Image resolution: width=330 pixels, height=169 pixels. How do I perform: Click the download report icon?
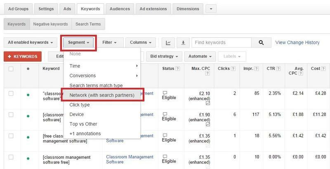(183, 43)
